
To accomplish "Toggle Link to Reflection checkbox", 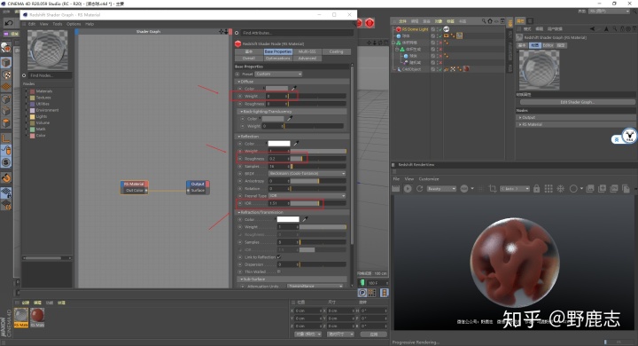I will click(x=279, y=256).
